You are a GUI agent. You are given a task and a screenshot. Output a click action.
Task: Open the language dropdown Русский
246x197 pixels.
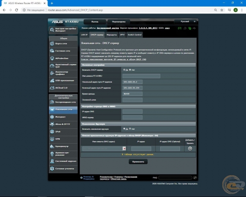pyautogui.click(x=186, y=21)
